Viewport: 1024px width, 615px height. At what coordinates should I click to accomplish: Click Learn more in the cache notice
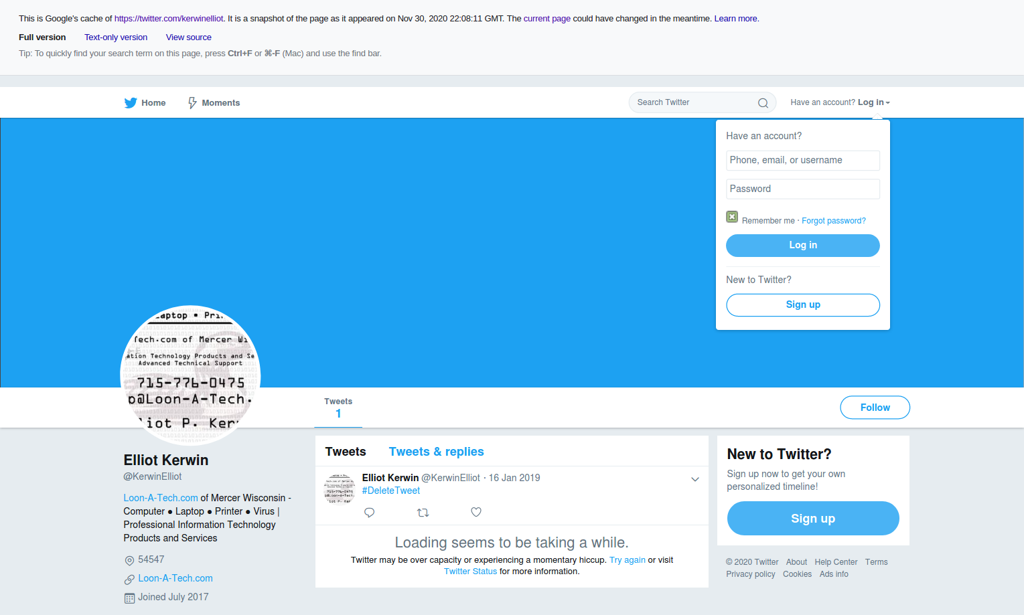(736, 19)
